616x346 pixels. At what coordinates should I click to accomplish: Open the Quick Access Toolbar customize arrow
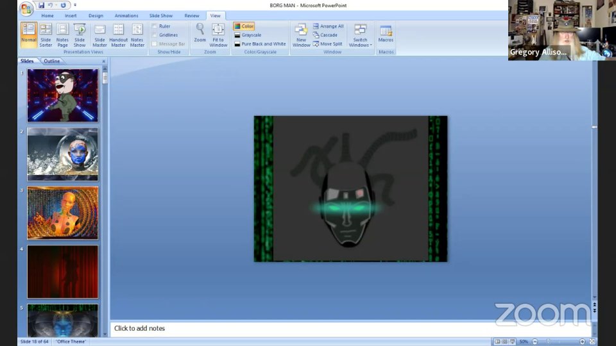(74, 5)
